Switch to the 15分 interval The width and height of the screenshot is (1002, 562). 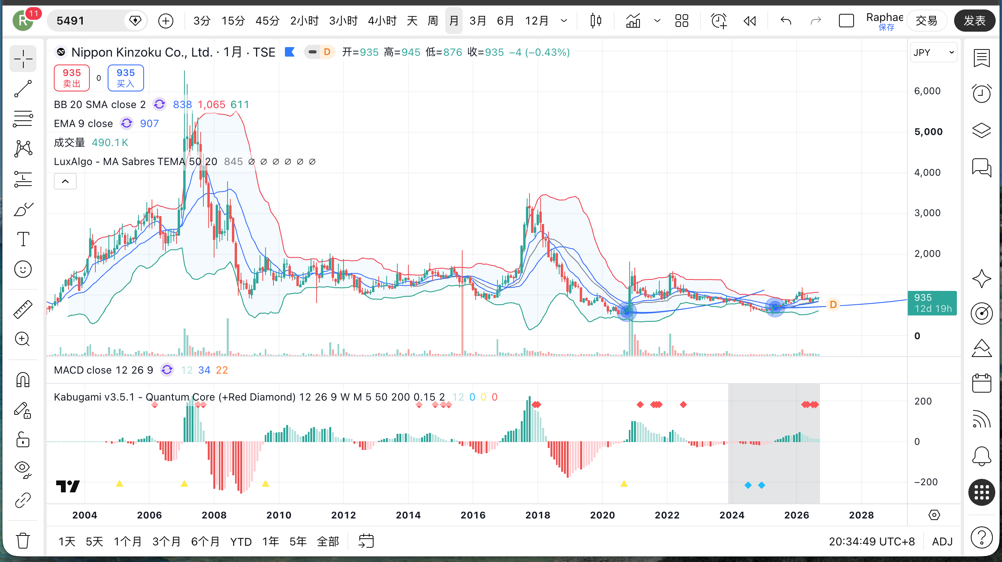pos(233,21)
